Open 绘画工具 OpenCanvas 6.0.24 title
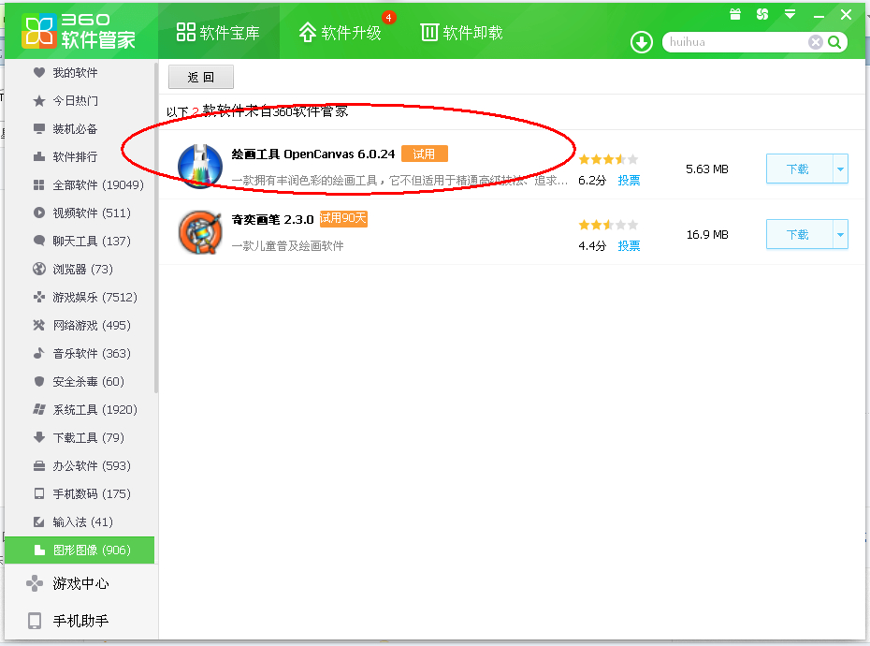870x646 pixels. tap(313, 154)
